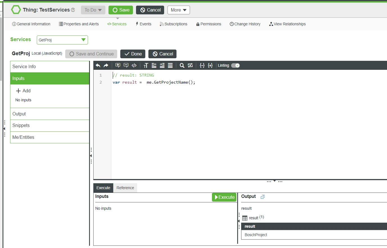Open the Events tab
387x248 pixels.
pos(143,24)
